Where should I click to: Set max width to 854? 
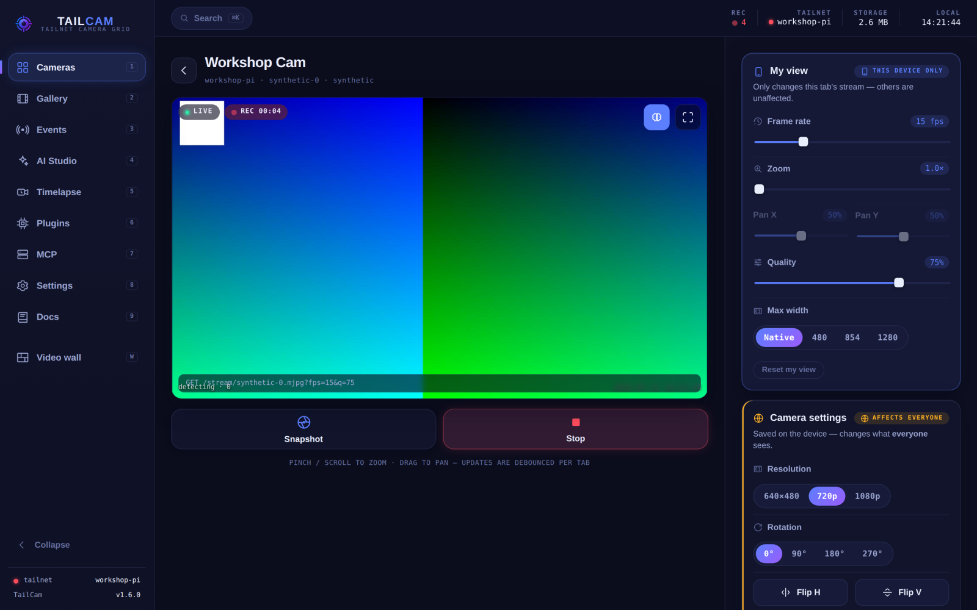pos(852,337)
